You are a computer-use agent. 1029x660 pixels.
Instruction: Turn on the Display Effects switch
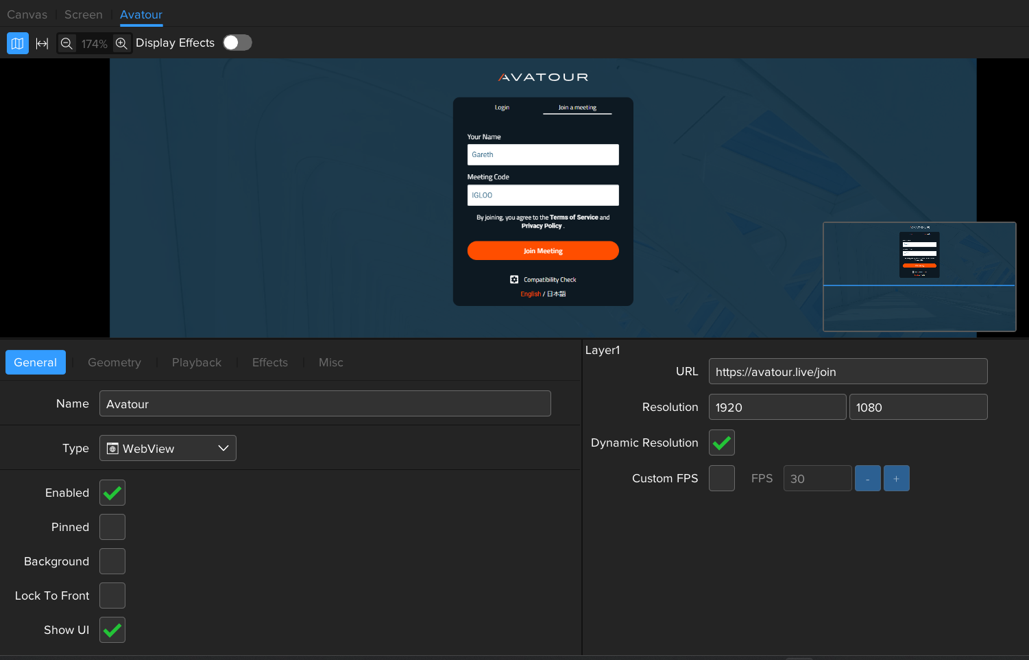237,43
